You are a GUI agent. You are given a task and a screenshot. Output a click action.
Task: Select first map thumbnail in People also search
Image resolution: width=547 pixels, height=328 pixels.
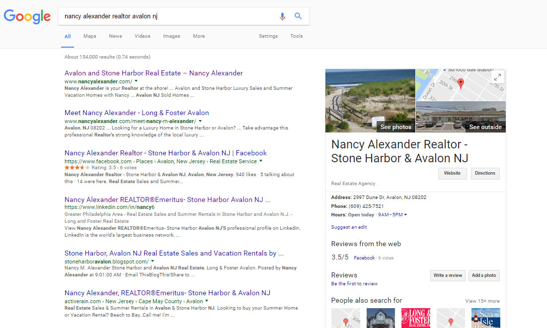click(346, 318)
